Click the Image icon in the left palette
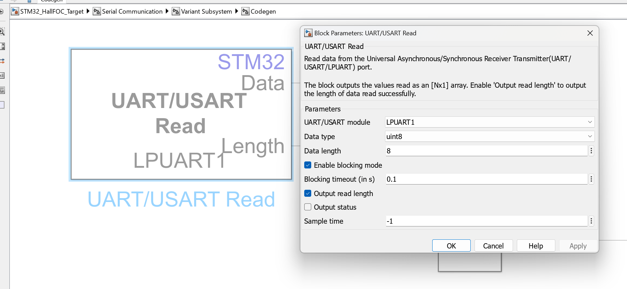 pos(2,90)
